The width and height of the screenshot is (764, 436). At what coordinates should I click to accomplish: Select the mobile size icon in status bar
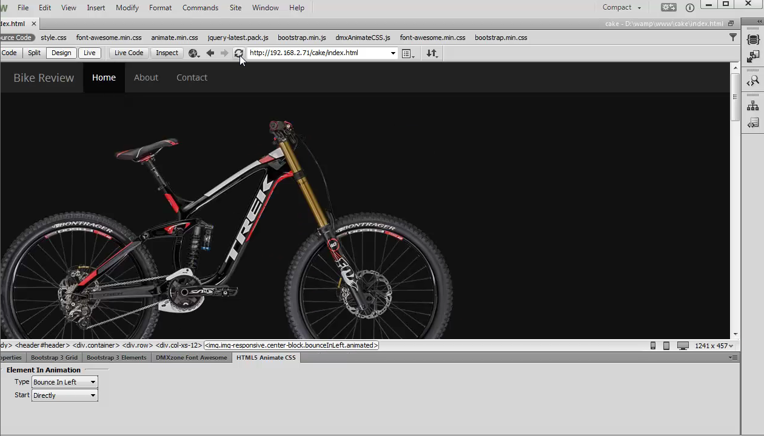pyautogui.click(x=653, y=346)
